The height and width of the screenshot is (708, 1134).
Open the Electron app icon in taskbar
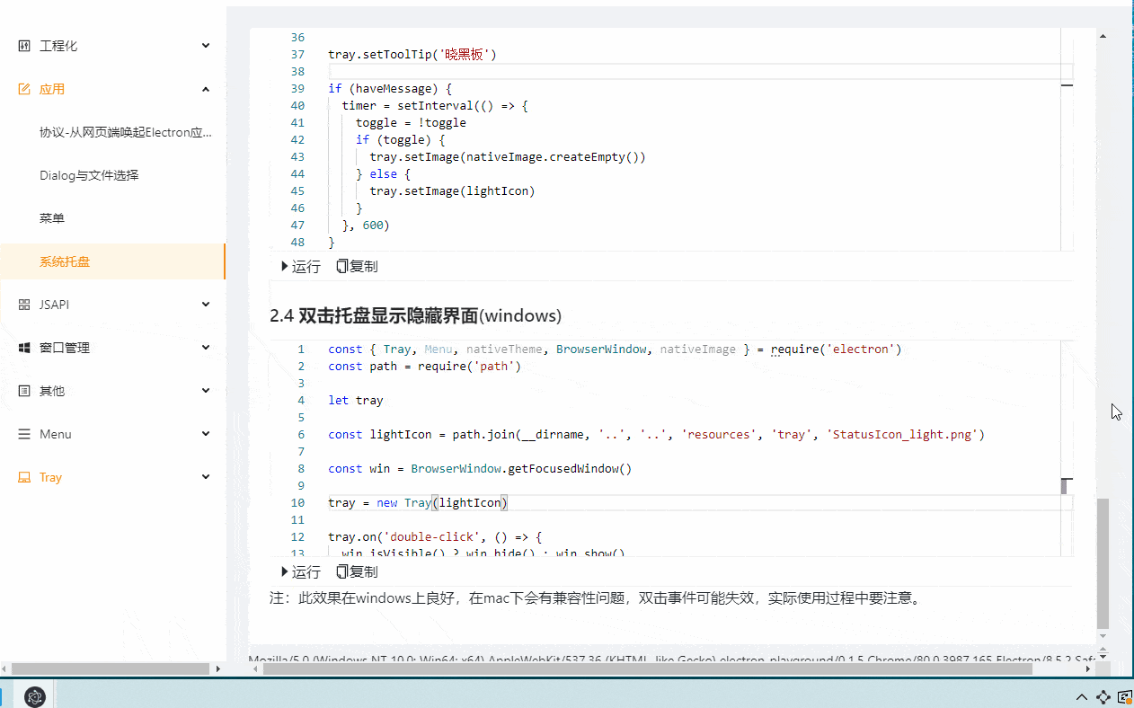click(34, 695)
